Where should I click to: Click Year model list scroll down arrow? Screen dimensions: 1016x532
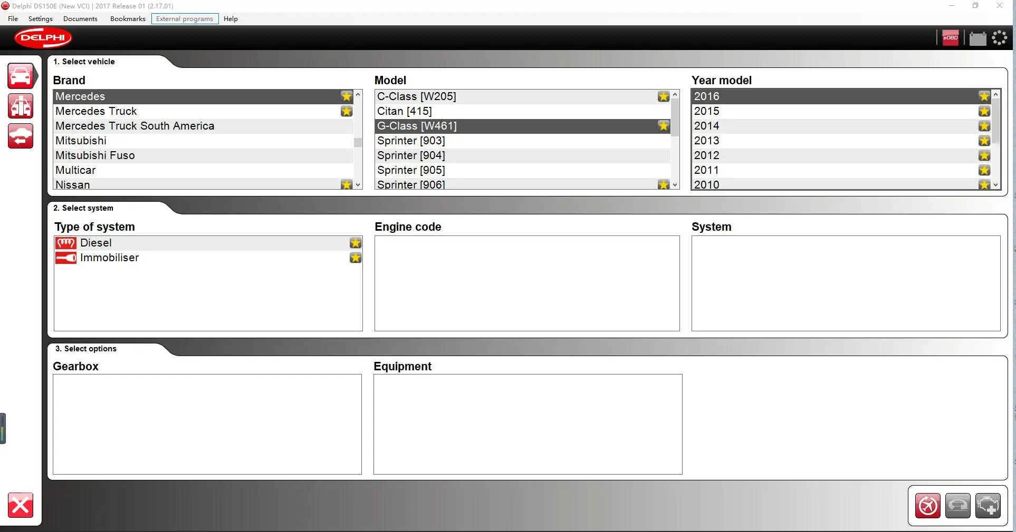[x=996, y=185]
